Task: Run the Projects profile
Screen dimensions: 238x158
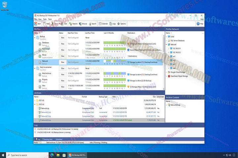Action: [x=63, y=81]
